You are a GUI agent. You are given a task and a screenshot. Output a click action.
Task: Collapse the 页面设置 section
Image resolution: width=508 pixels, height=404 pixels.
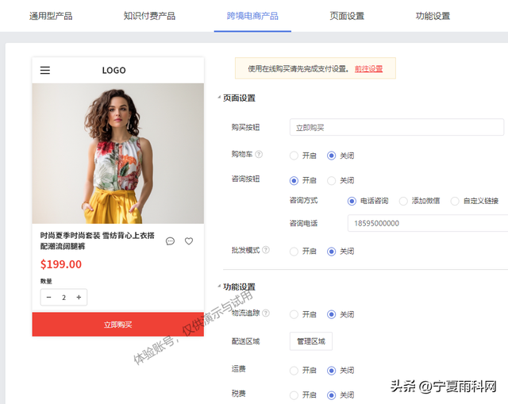click(x=219, y=97)
